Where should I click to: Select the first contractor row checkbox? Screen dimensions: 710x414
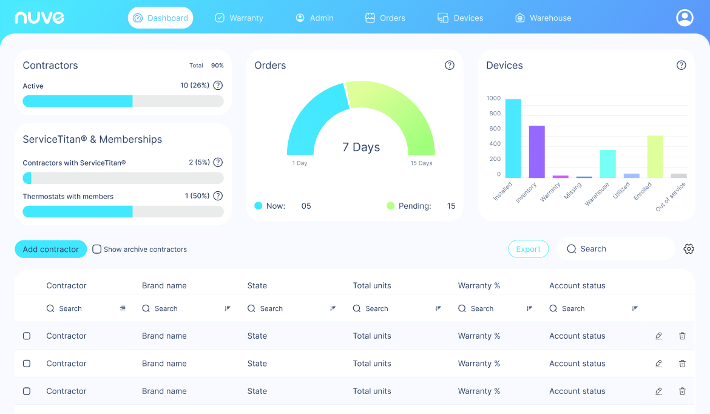click(27, 336)
